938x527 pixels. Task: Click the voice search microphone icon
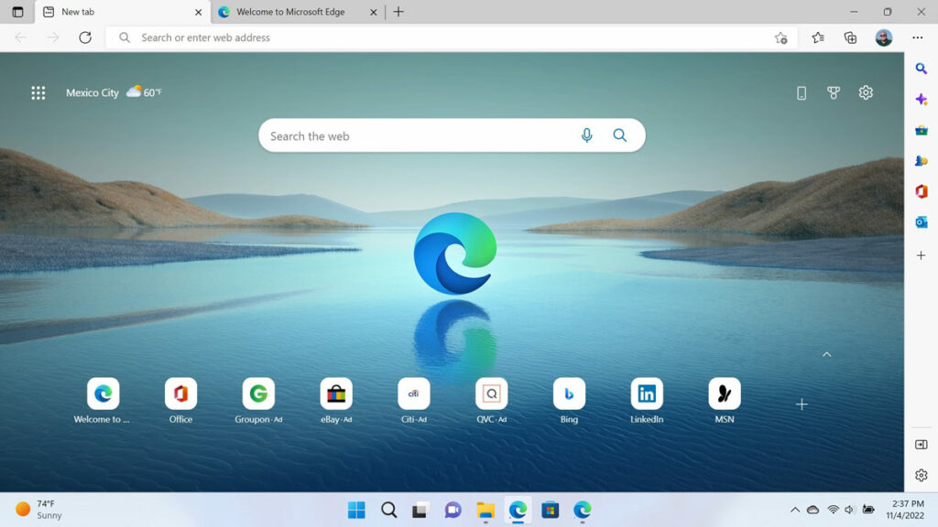point(587,135)
